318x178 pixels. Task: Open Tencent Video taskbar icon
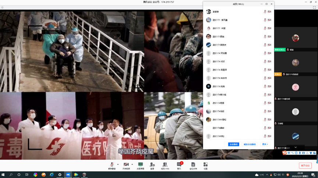[x=76, y=175]
